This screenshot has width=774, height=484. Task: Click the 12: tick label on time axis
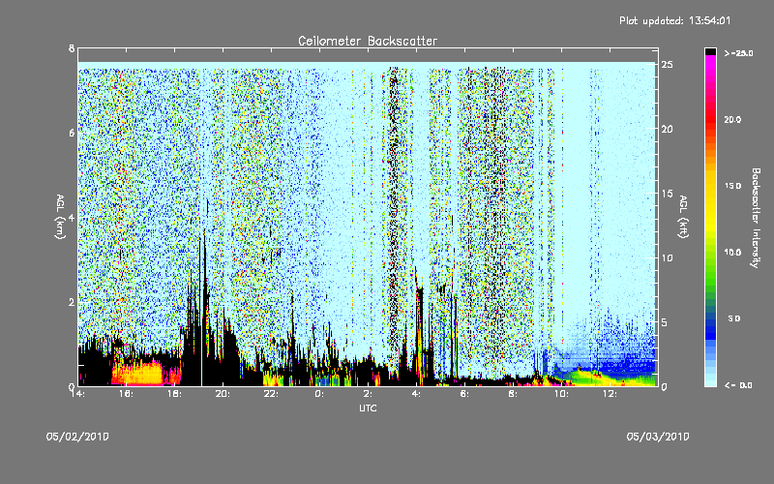[x=610, y=394]
